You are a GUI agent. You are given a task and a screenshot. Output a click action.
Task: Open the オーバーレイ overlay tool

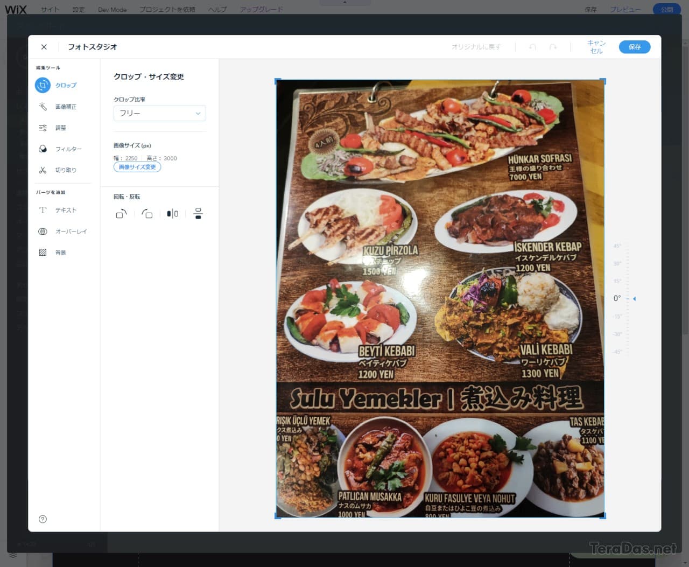[62, 232]
